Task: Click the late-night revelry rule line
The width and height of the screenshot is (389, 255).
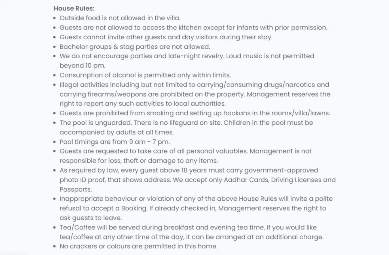Action: [187, 56]
